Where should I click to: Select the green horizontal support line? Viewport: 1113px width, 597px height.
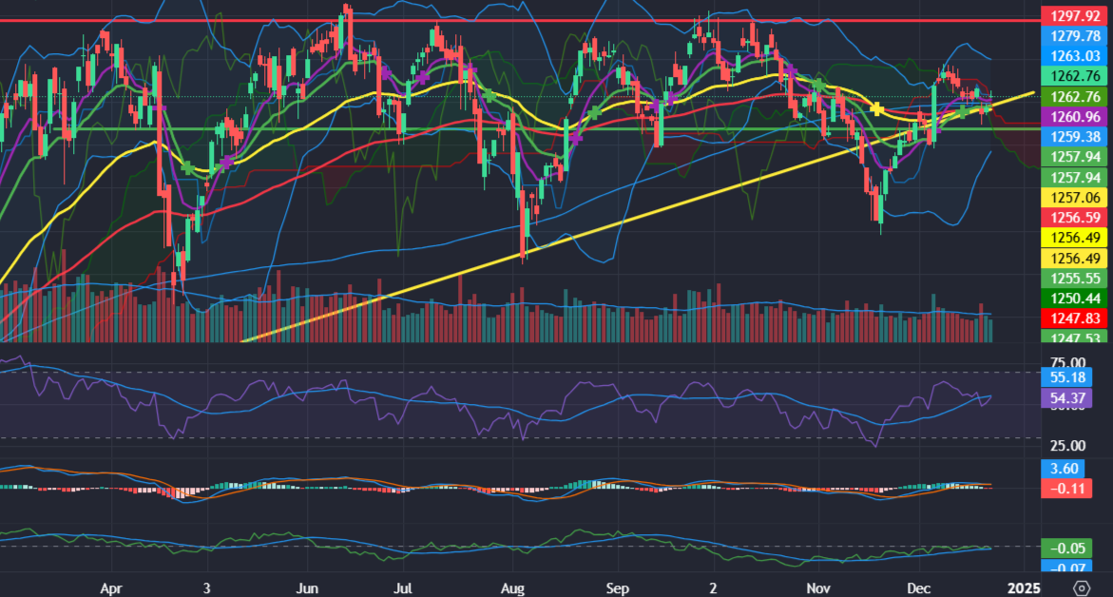285,129
